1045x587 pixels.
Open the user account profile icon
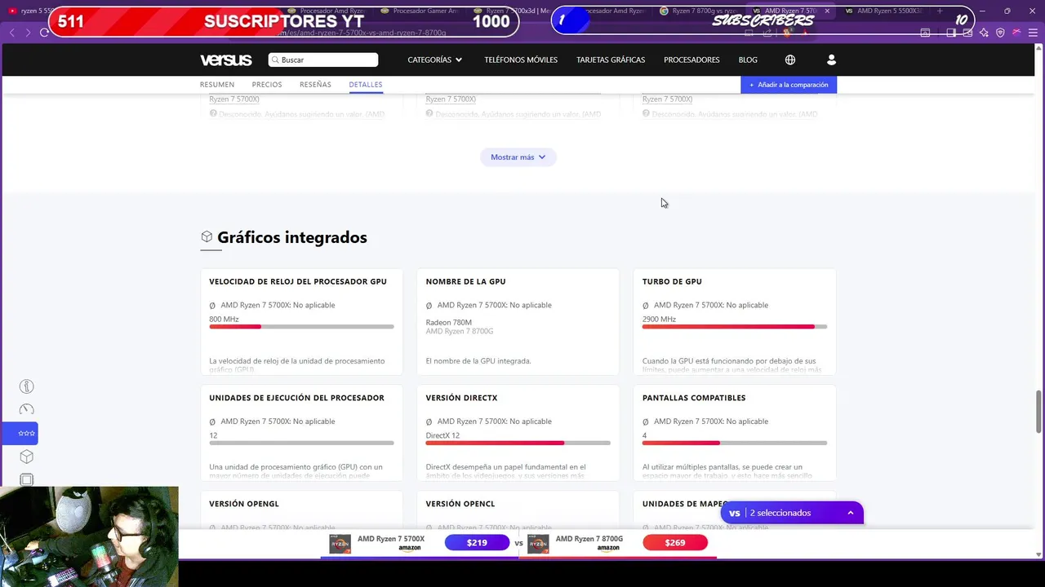tap(831, 60)
